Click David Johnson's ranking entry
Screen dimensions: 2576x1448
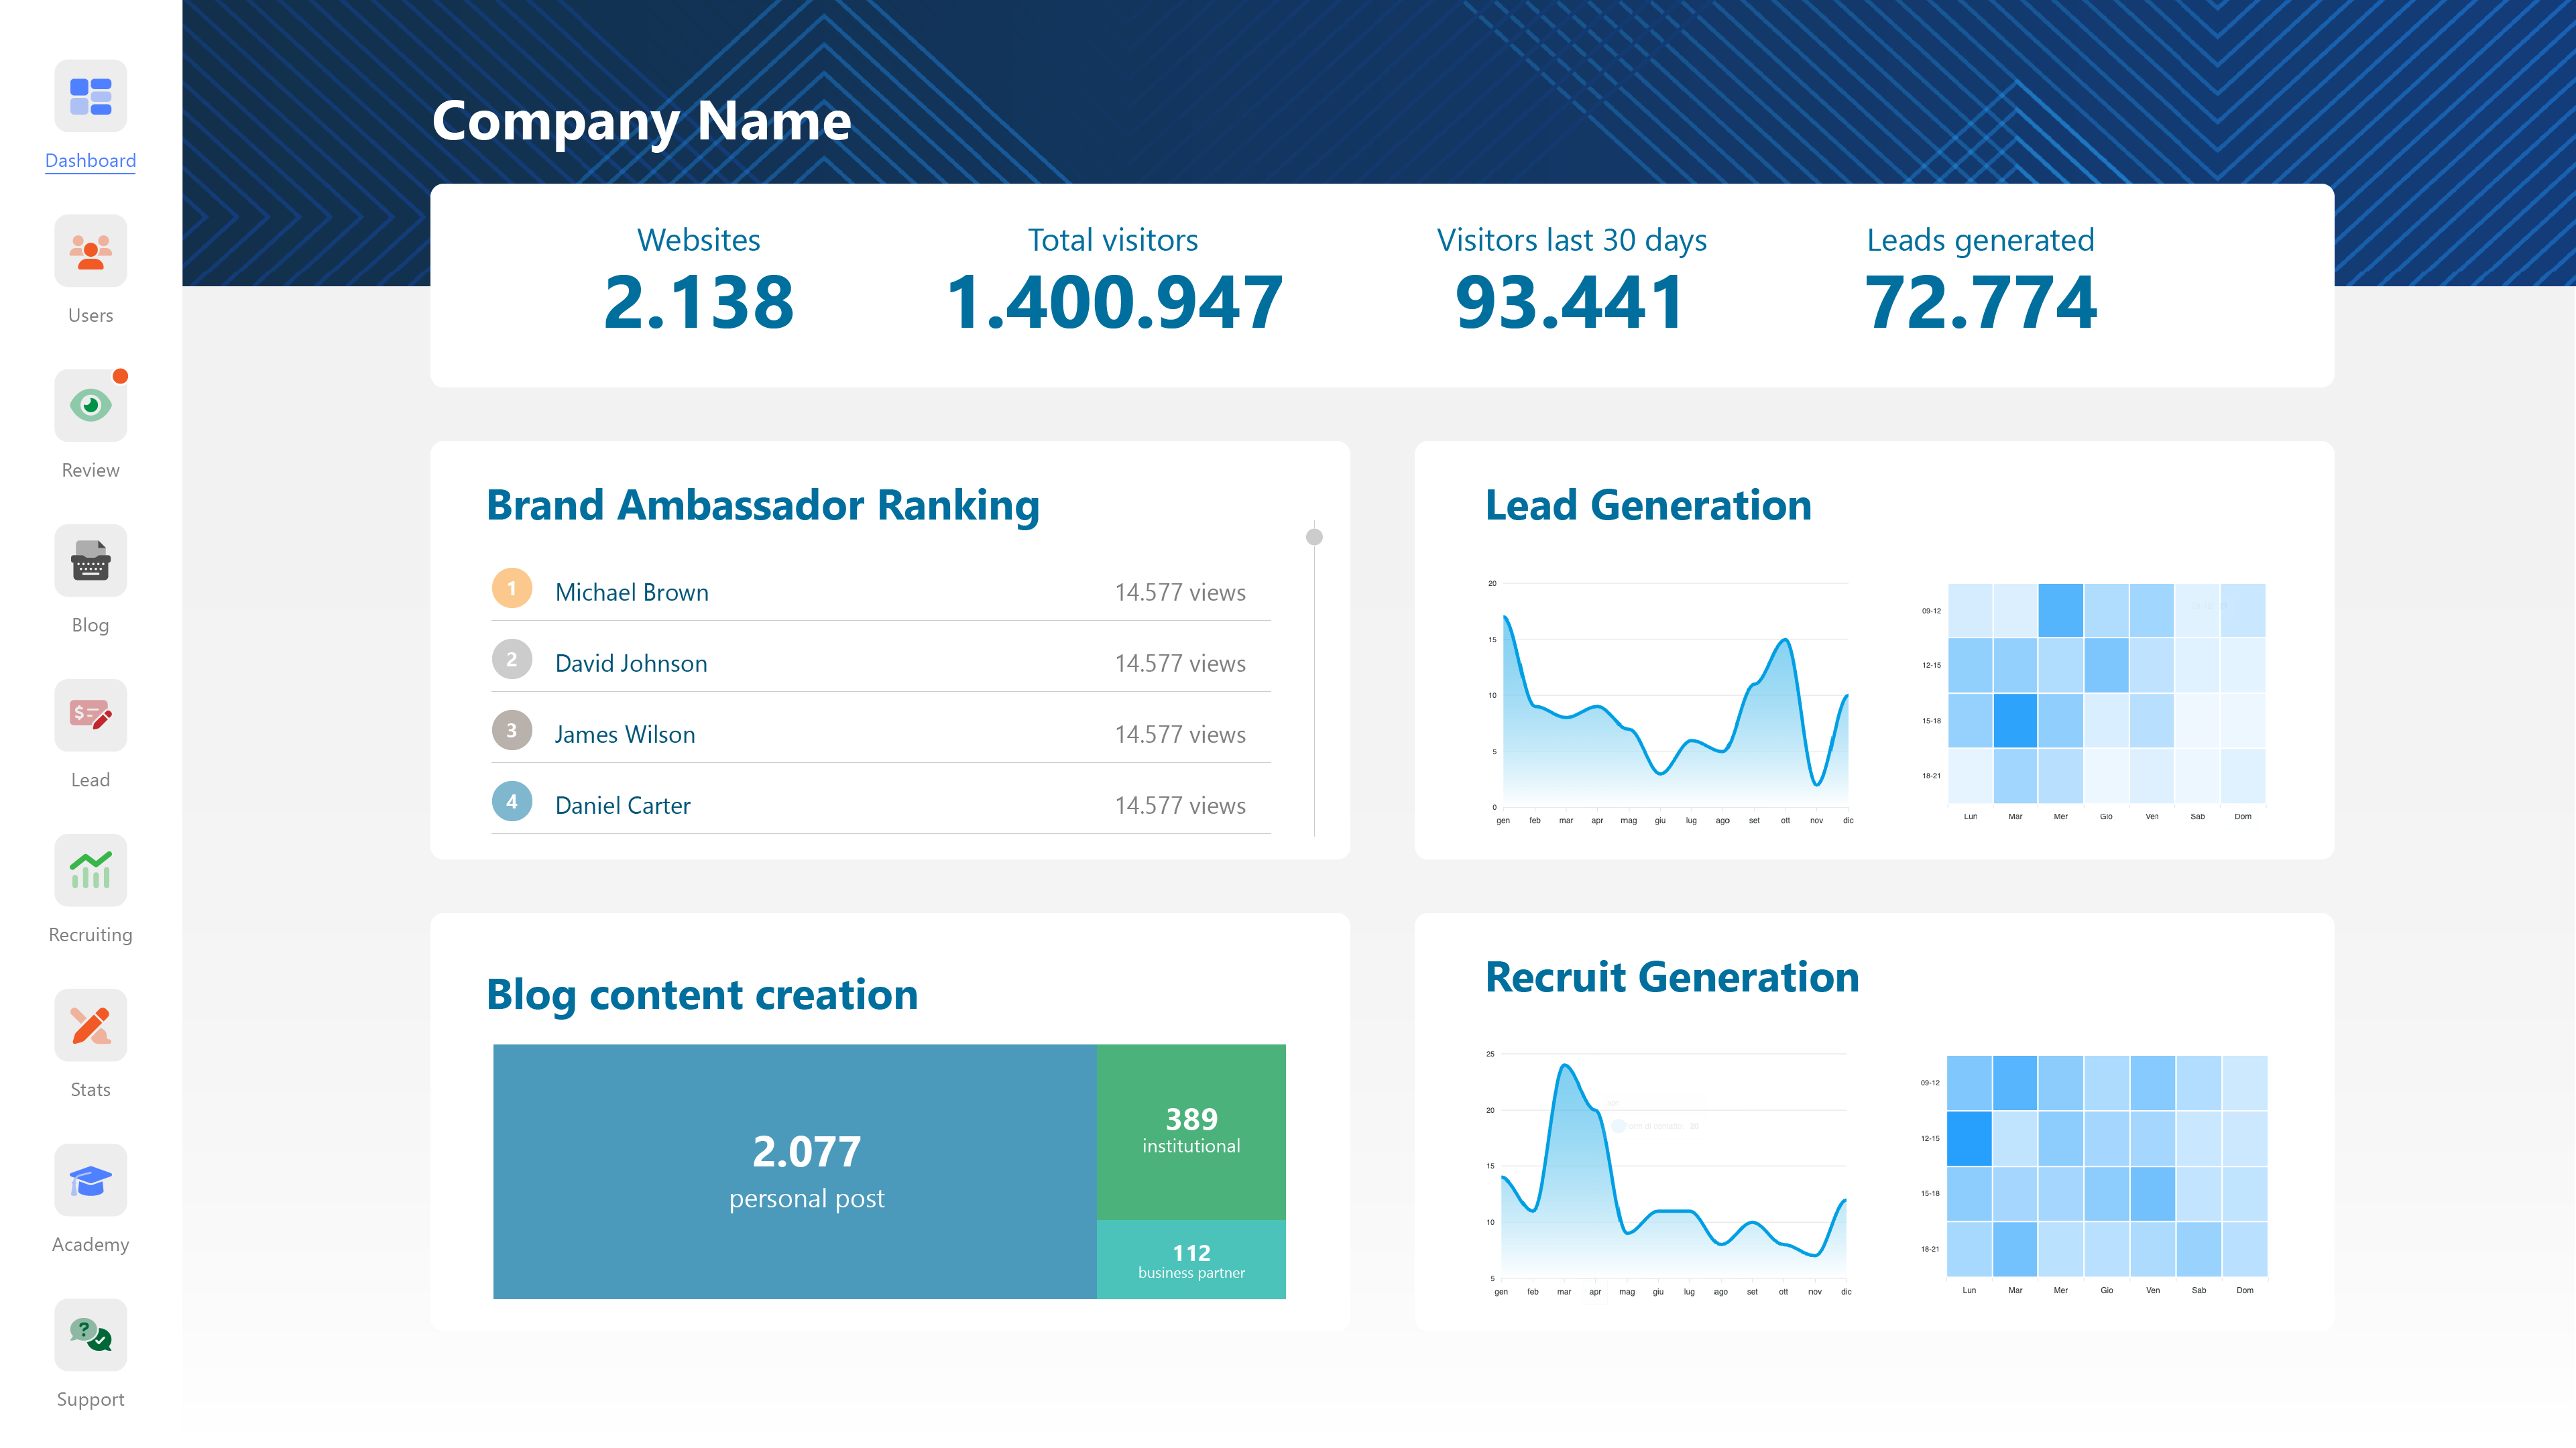tap(631, 662)
